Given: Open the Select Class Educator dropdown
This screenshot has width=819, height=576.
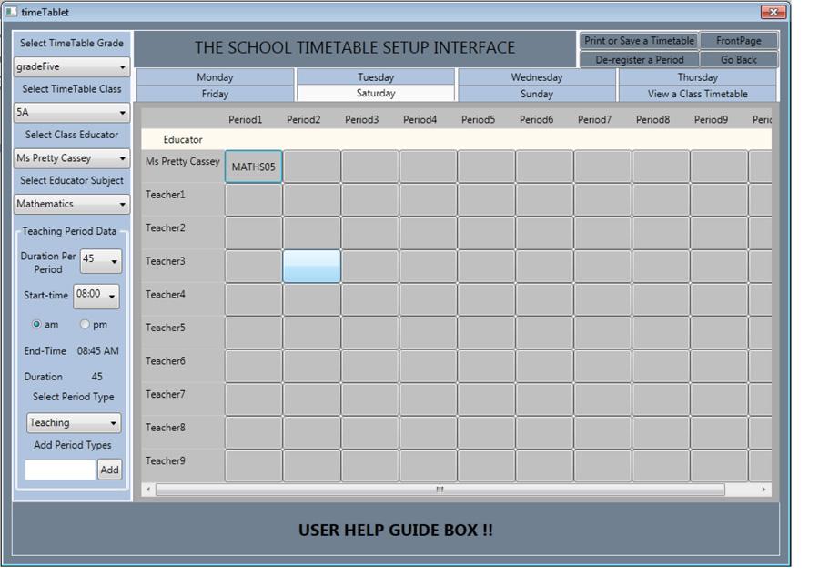Looking at the screenshot, I should click(x=70, y=157).
